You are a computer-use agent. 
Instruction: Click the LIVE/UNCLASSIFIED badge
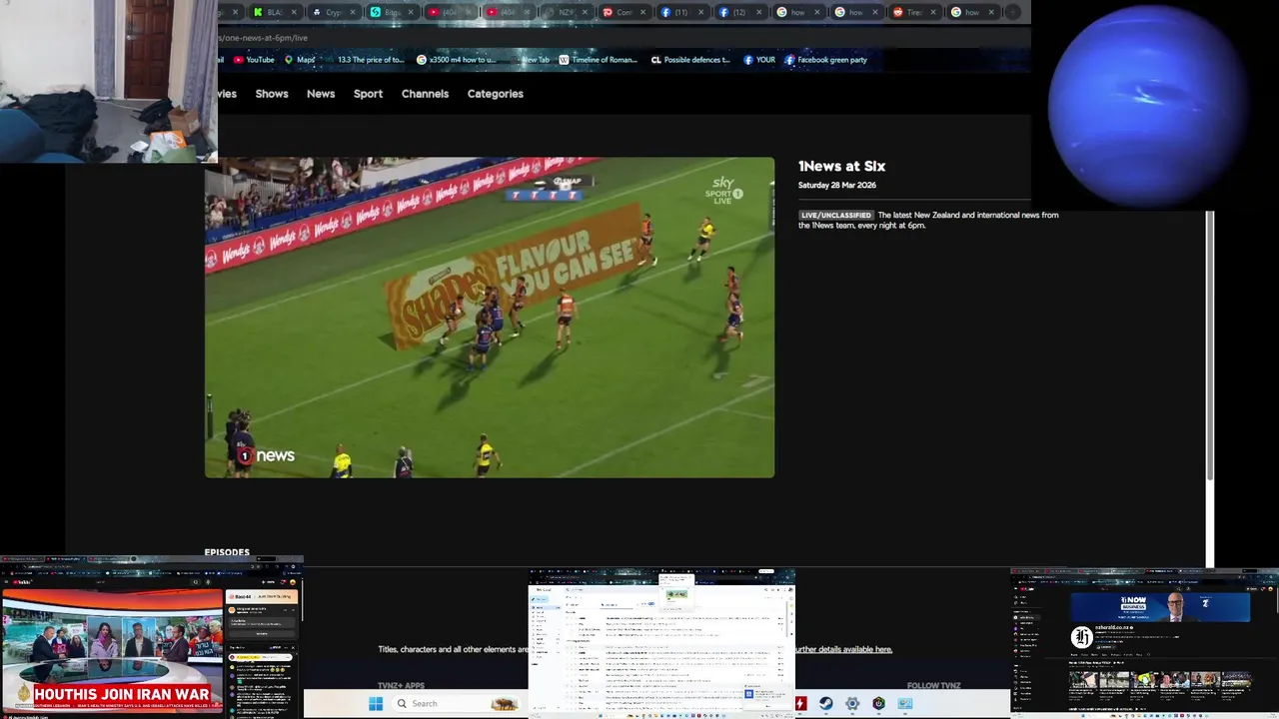[836, 215]
